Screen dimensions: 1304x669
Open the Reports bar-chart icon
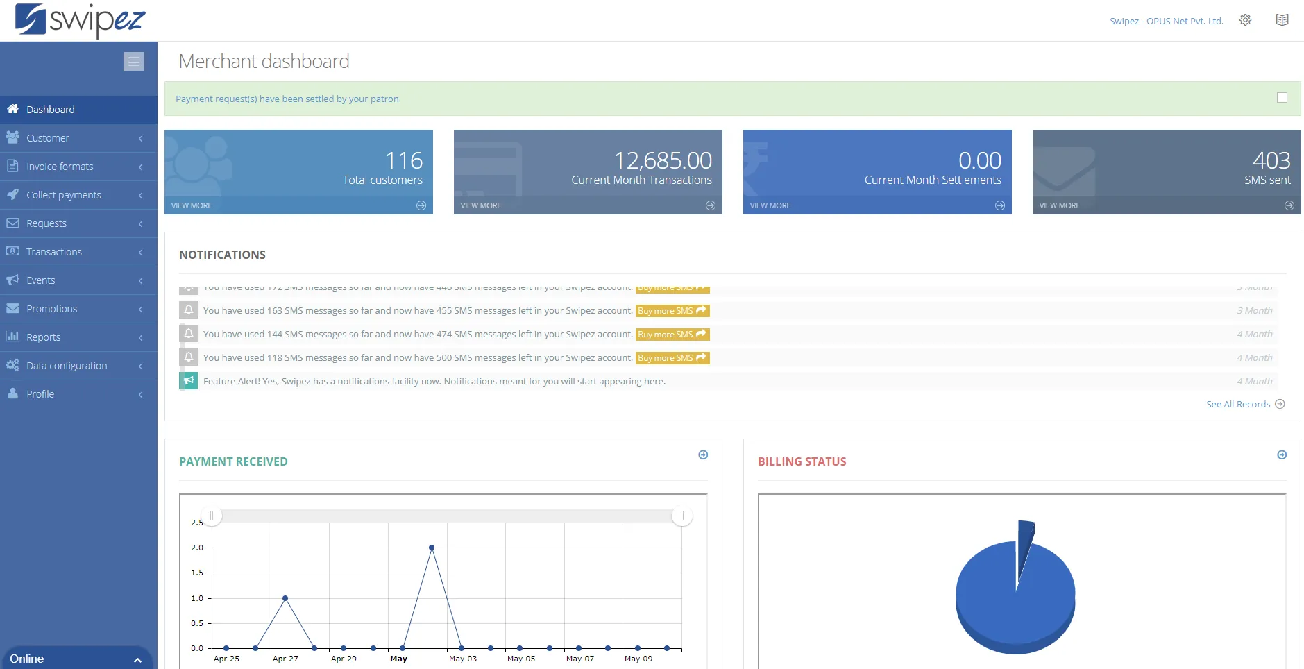coord(13,337)
